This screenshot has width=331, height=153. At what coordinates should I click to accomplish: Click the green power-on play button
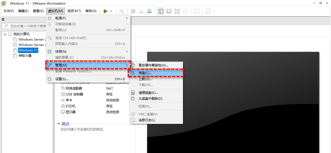(106, 11)
